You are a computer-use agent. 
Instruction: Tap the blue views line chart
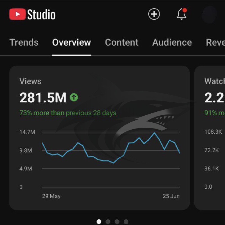pyautogui.click(x=111, y=148)
